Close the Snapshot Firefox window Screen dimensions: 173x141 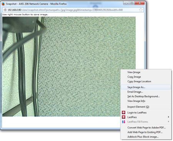[140, 3]
